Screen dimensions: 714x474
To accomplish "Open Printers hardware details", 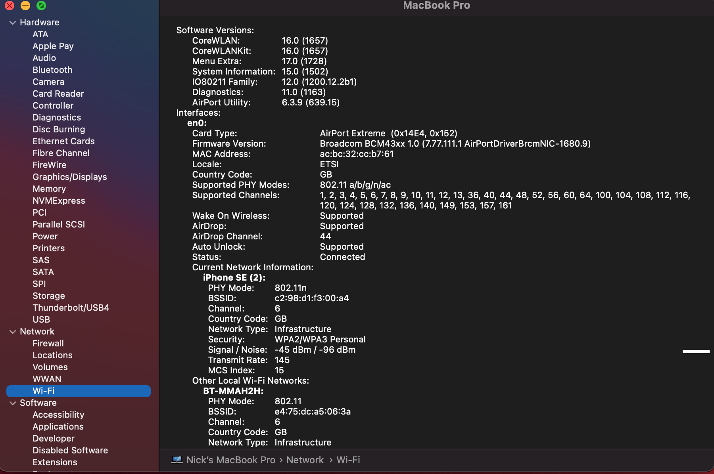I will tap(48, 248).
